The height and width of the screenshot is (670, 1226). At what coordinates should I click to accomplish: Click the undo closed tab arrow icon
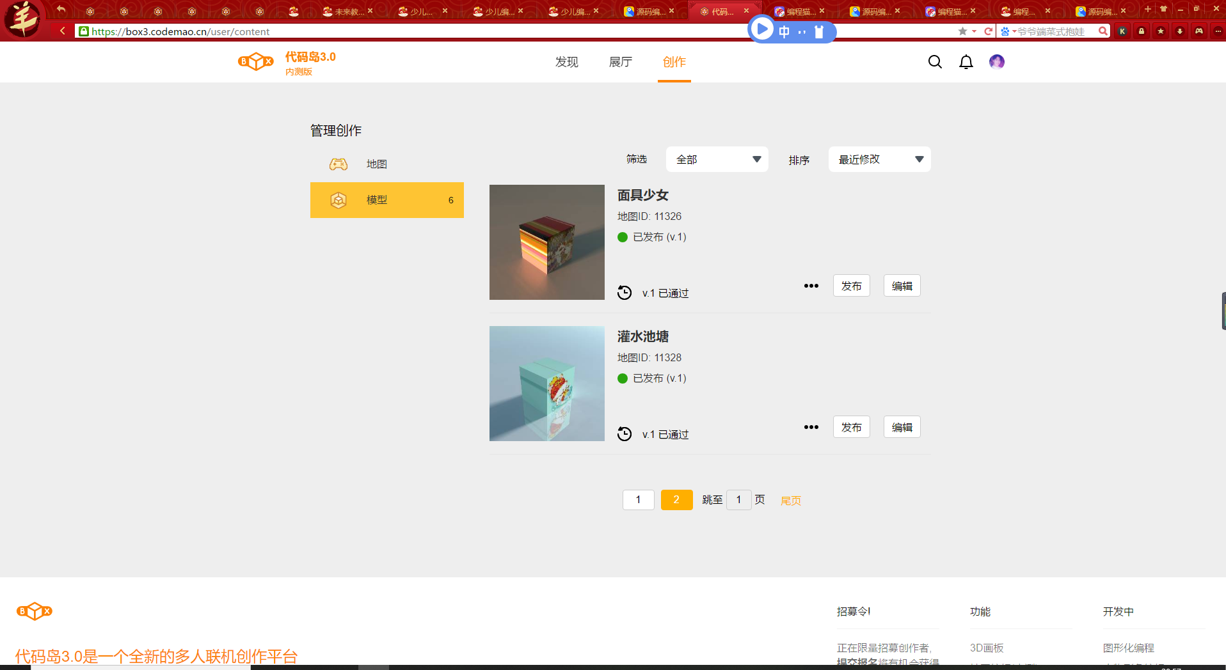point(61,10)
